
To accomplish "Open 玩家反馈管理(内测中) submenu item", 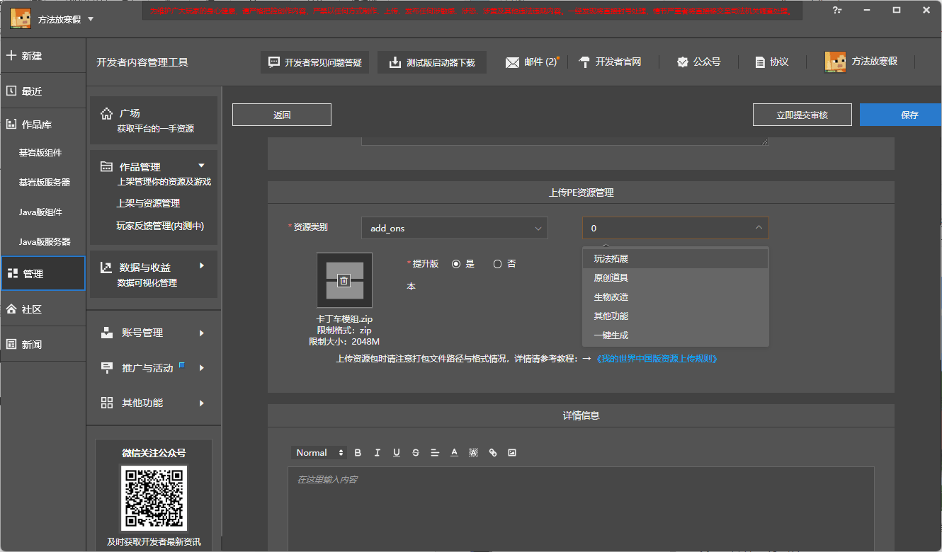I will (160, 226).
